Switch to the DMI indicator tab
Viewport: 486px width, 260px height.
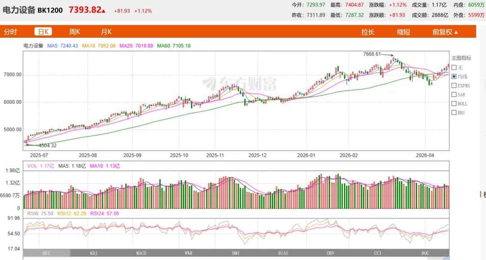(236, 253)
